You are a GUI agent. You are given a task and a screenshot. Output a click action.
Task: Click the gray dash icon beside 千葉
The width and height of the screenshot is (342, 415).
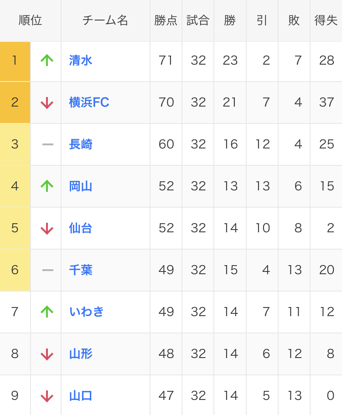coord(47,270)
